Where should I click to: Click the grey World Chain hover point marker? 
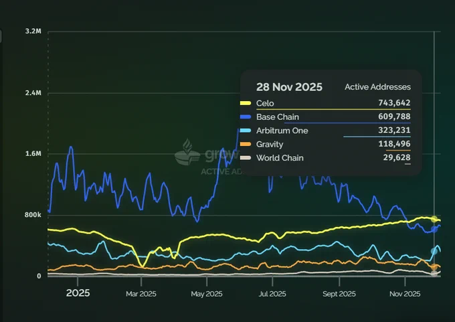coord(434,274)
